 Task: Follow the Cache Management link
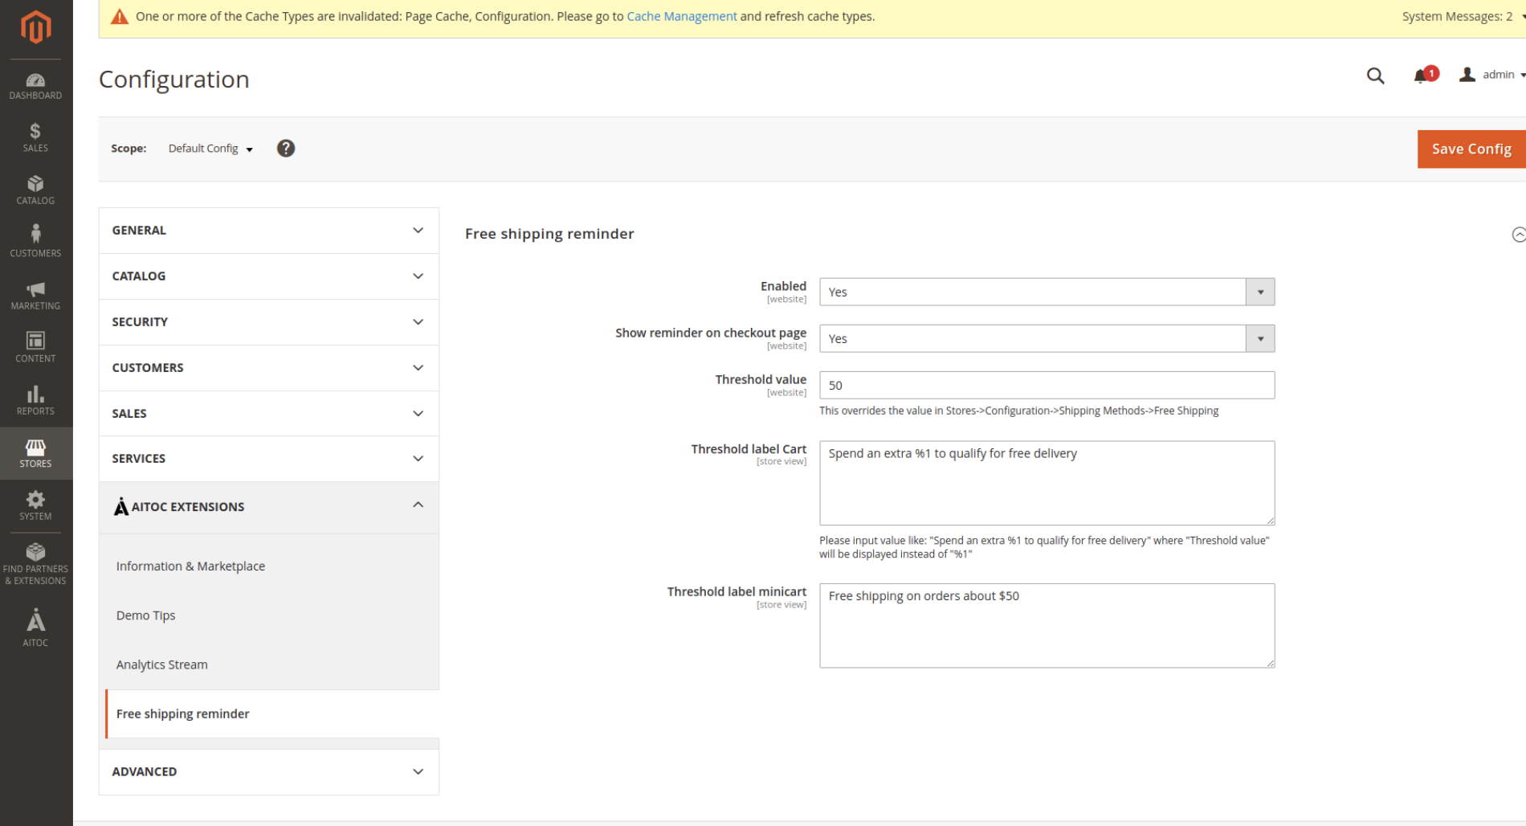(x=681, y=16)
